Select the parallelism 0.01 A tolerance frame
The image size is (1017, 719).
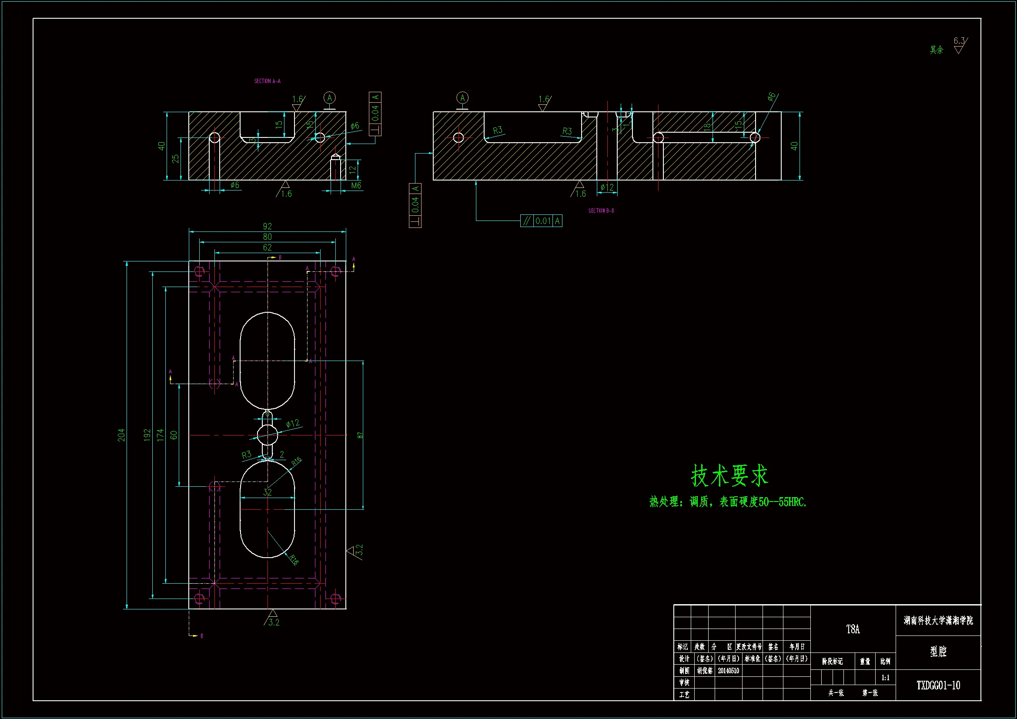pyautogui.click(x=541, y=221)
